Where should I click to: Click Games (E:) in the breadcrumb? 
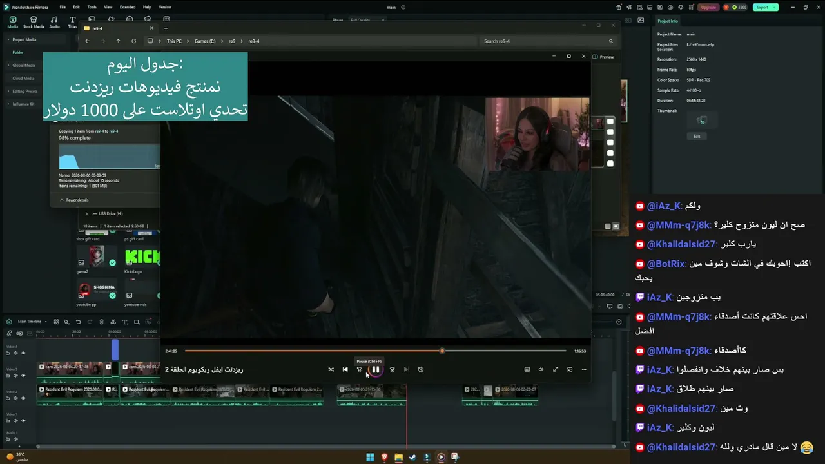pyautogui.click(x=205, y=41)
